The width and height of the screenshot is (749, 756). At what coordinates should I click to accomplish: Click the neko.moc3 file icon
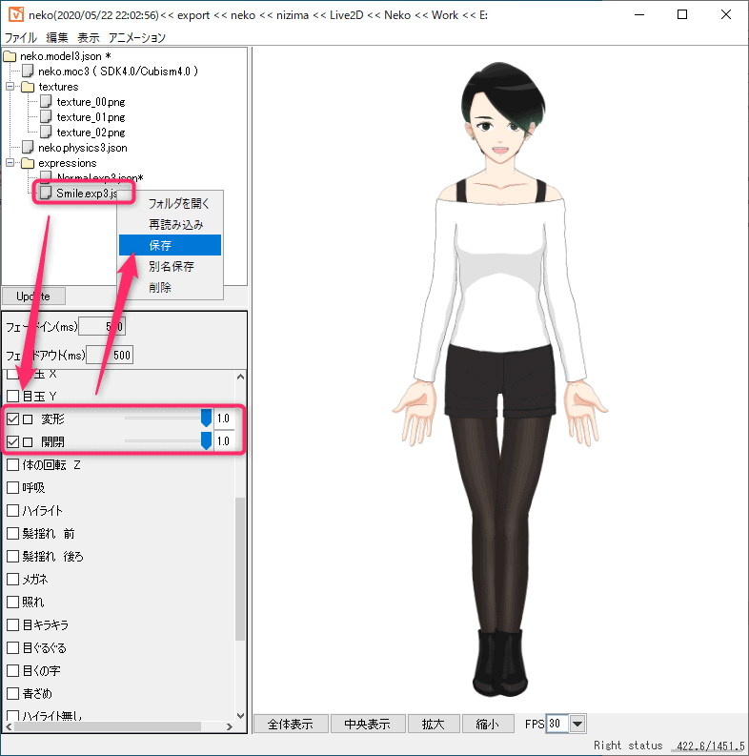[x=28, y=72]
